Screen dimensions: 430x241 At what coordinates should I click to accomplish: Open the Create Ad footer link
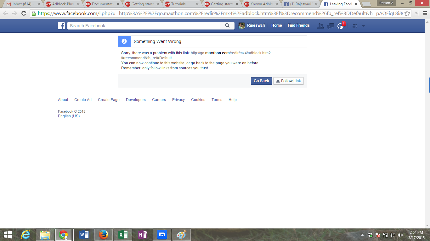click(83, 100)
